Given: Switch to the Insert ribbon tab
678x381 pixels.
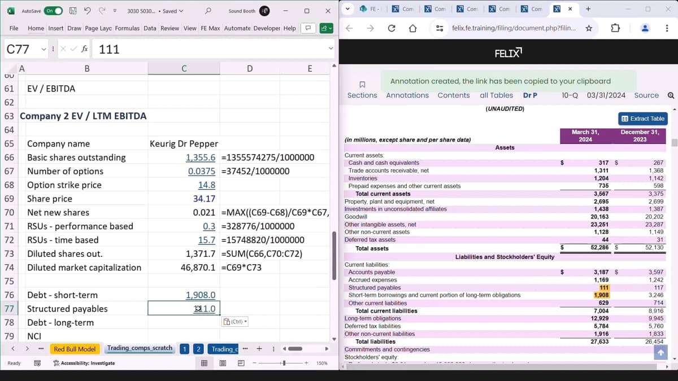Looking at the screenshot, I should coord(56,28).
